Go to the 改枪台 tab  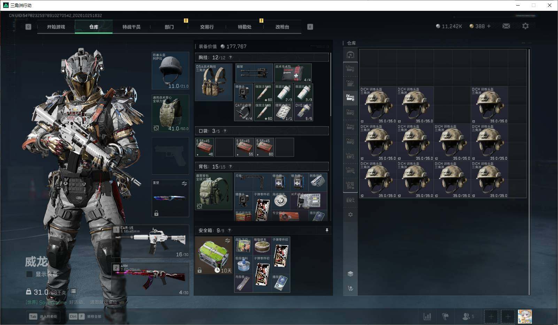pyautogui.click(x=282, y=27)
